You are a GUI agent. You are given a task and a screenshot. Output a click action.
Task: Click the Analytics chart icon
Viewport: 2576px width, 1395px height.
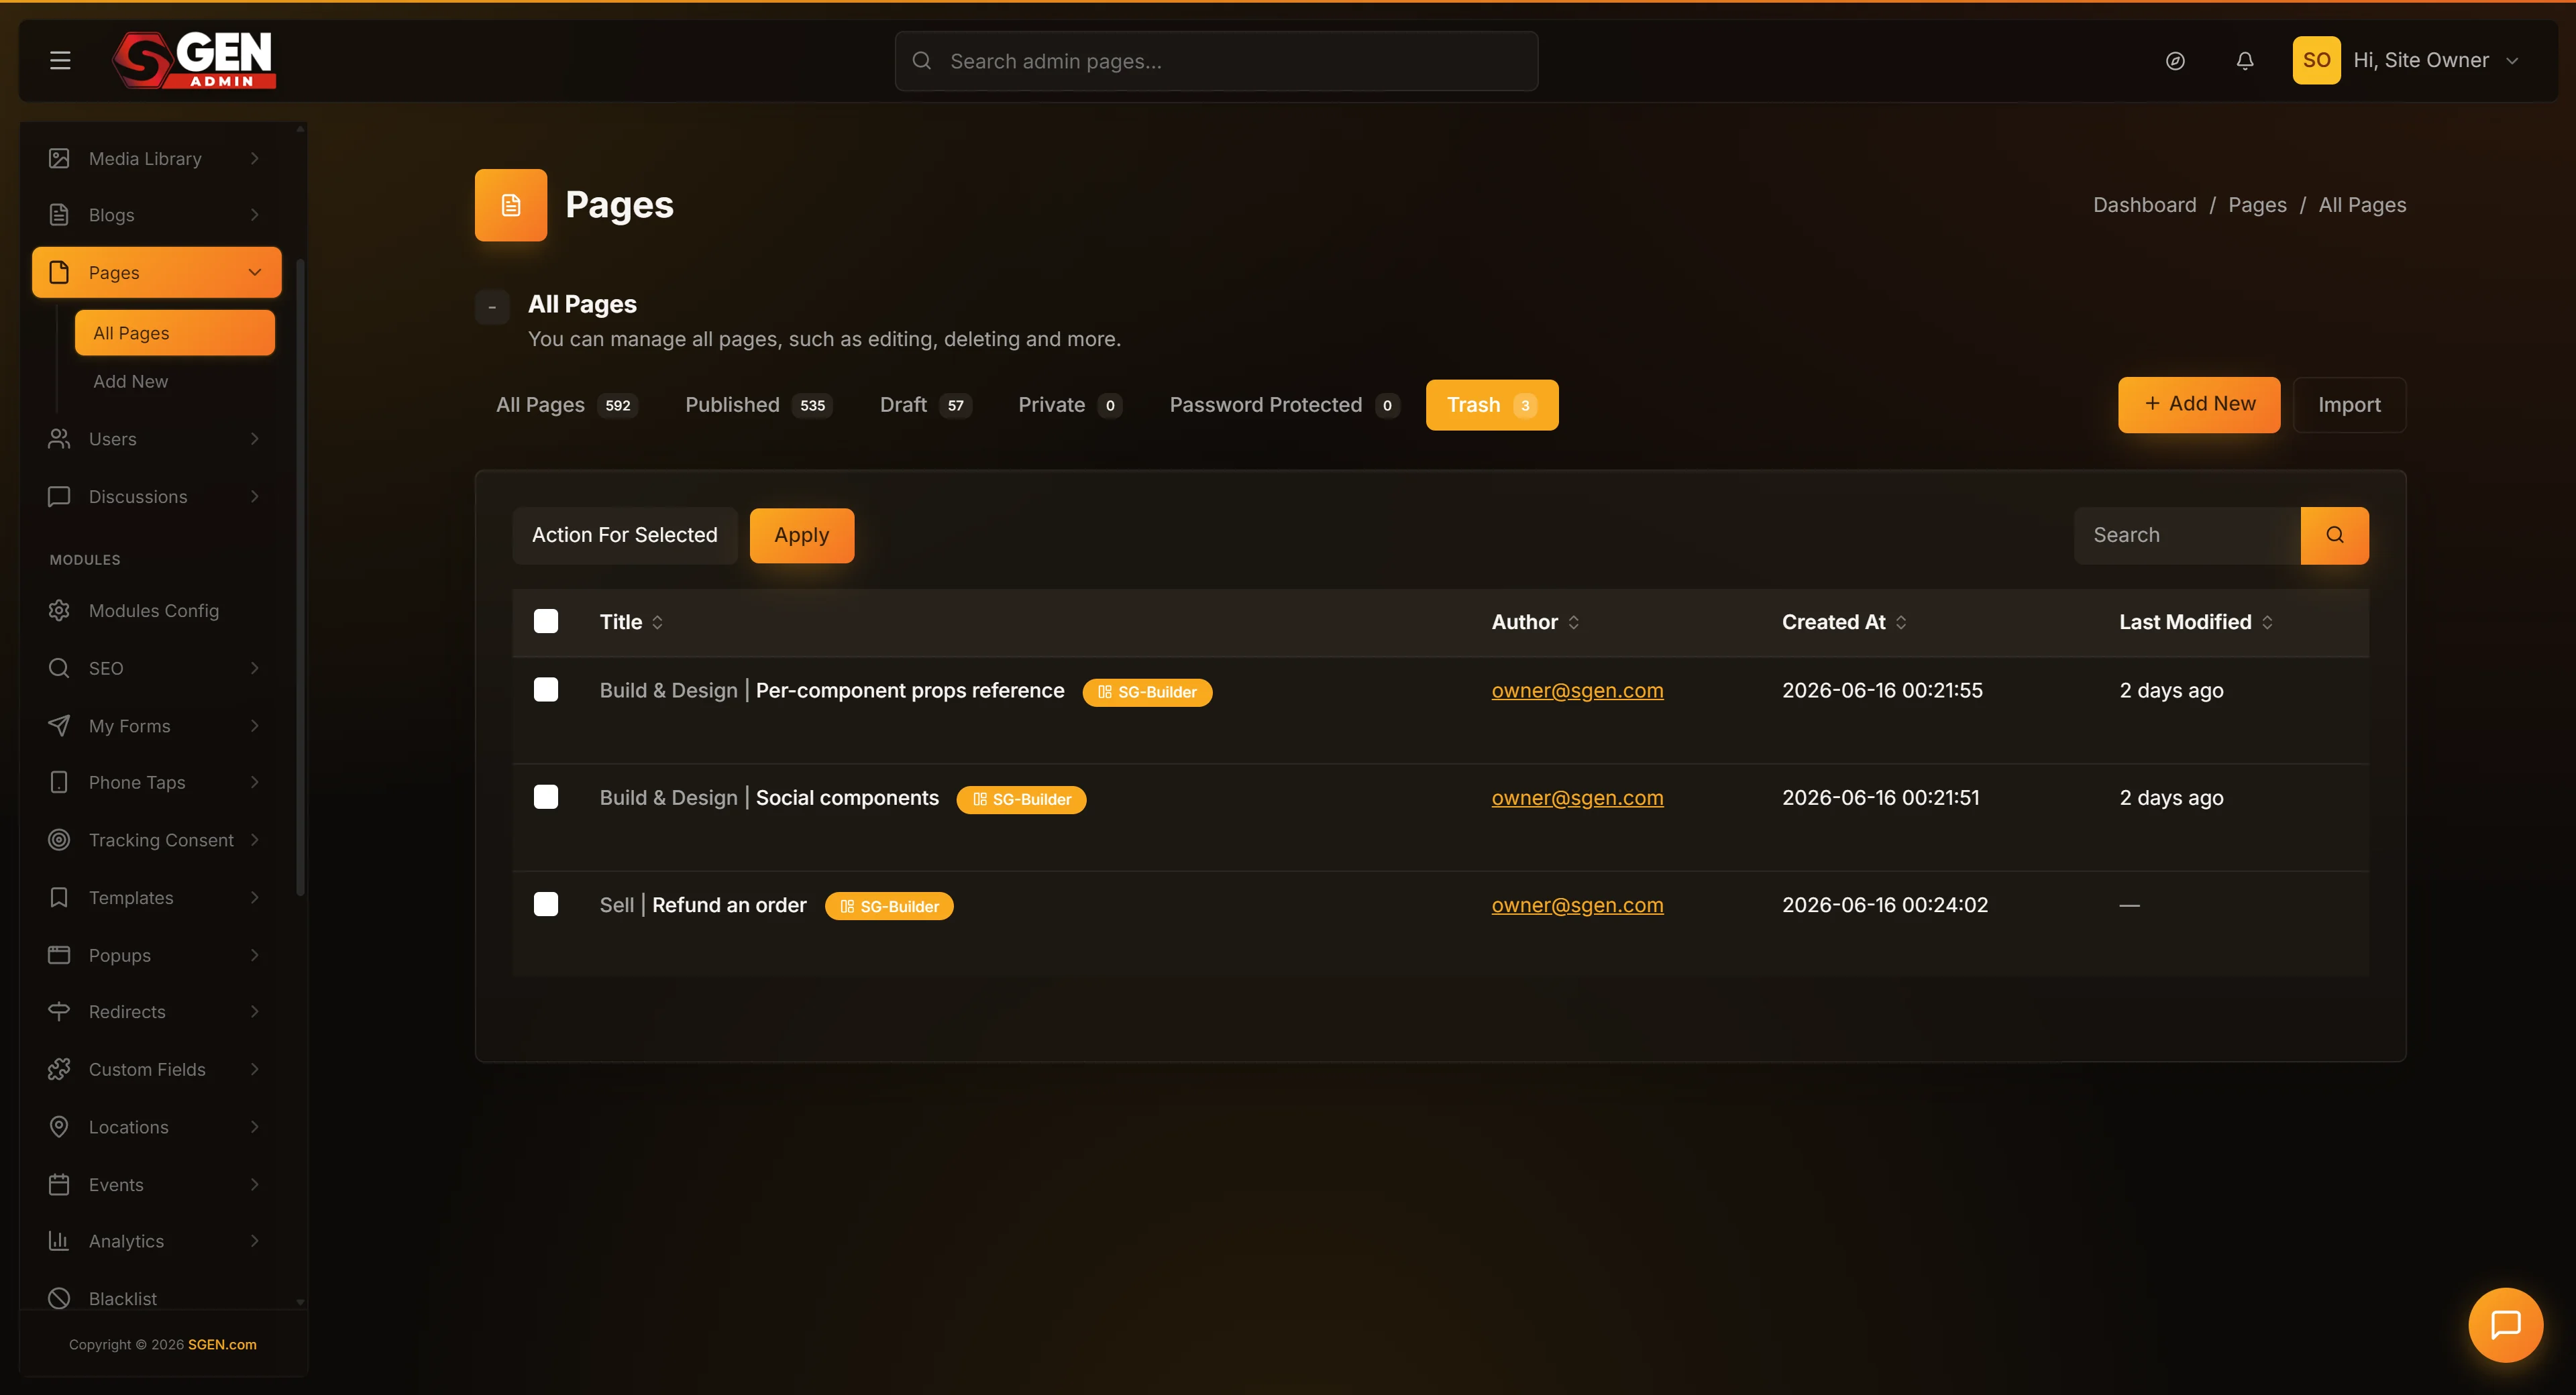tap(59, 1240)
